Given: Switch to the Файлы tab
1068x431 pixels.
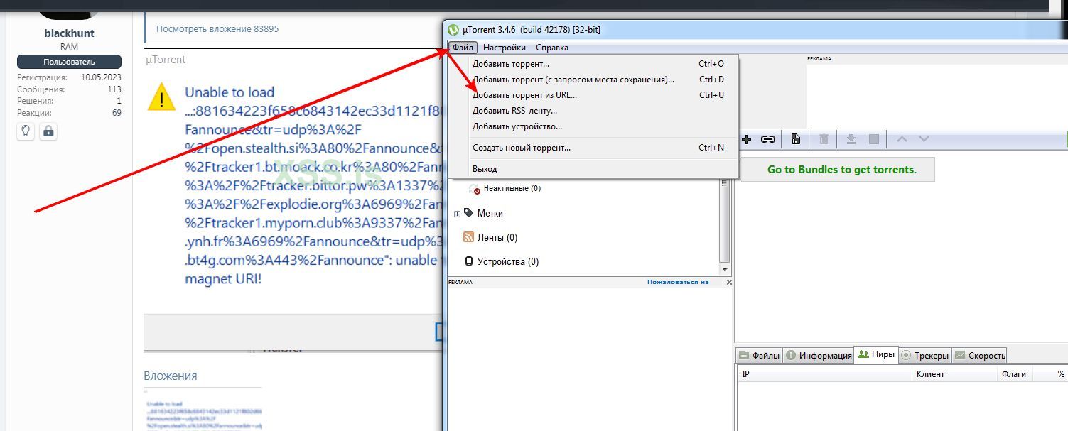Looking at the screenshot, I should click(x=759, y=355).
